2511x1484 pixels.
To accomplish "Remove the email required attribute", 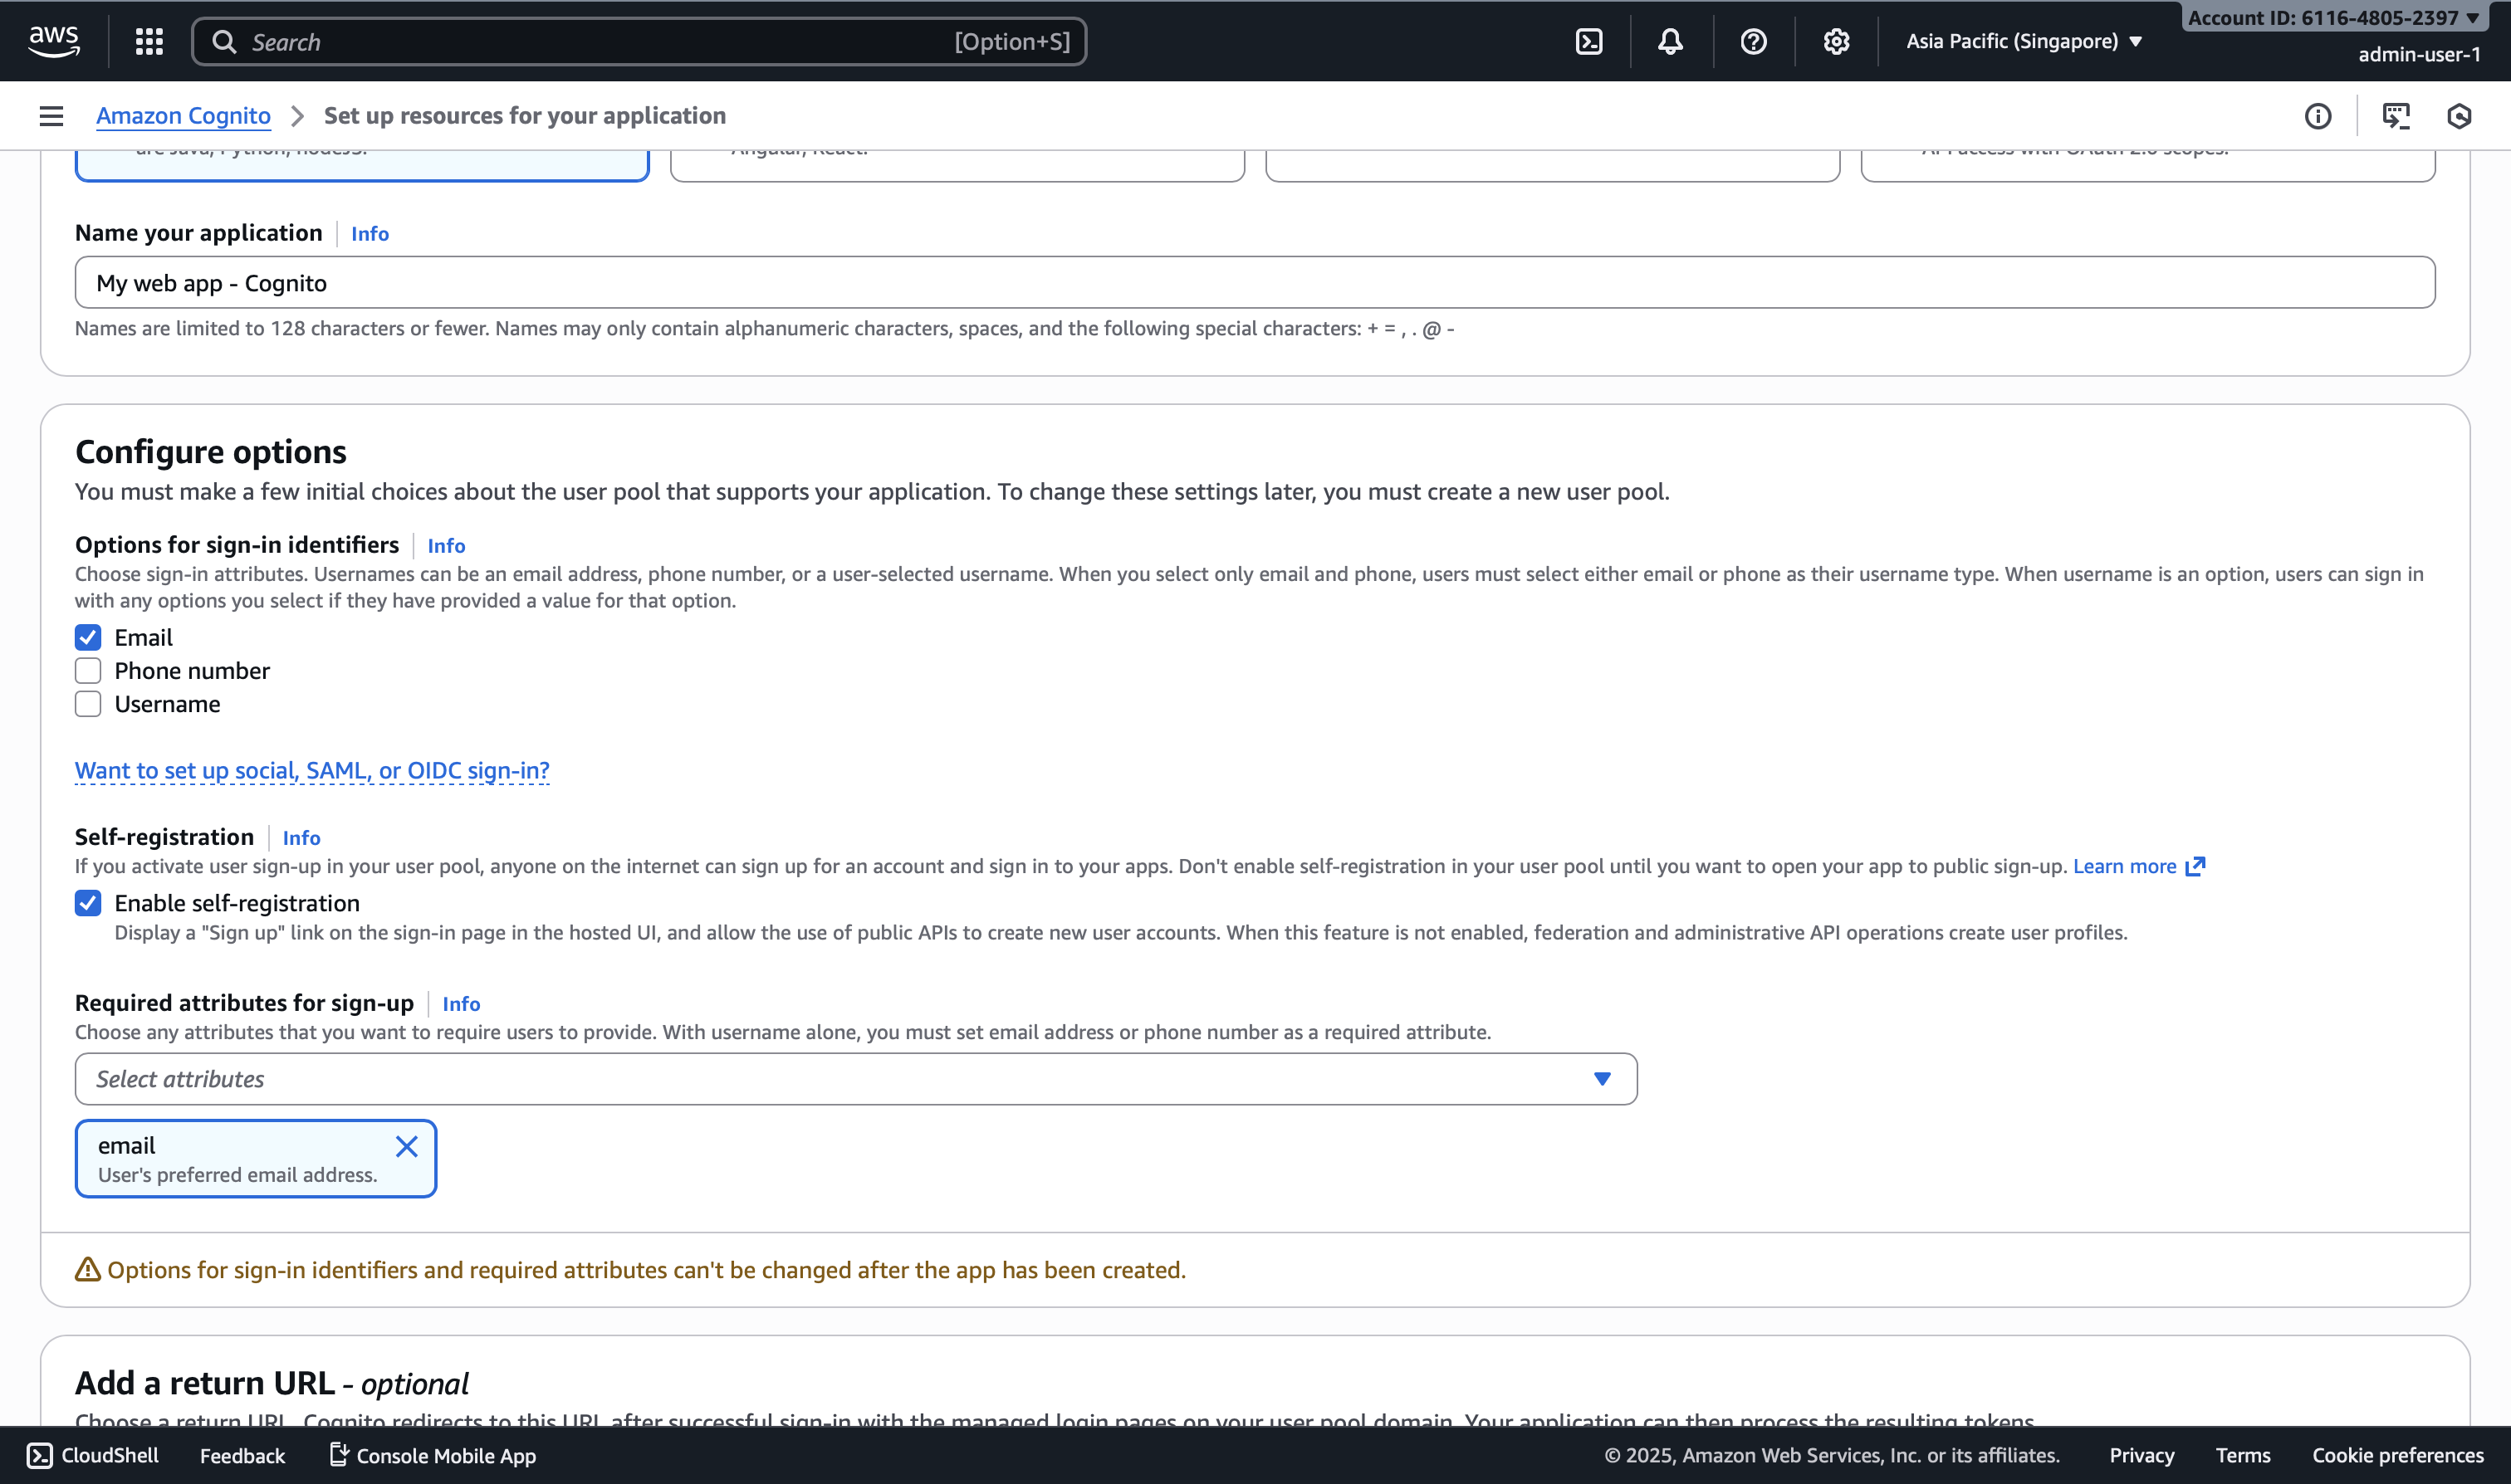I will 406,1146.
